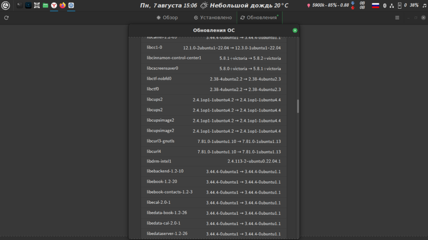This screenshot has width=428, height=240.
Task: Select the libctf0 package row
Action: pos(214,89)
